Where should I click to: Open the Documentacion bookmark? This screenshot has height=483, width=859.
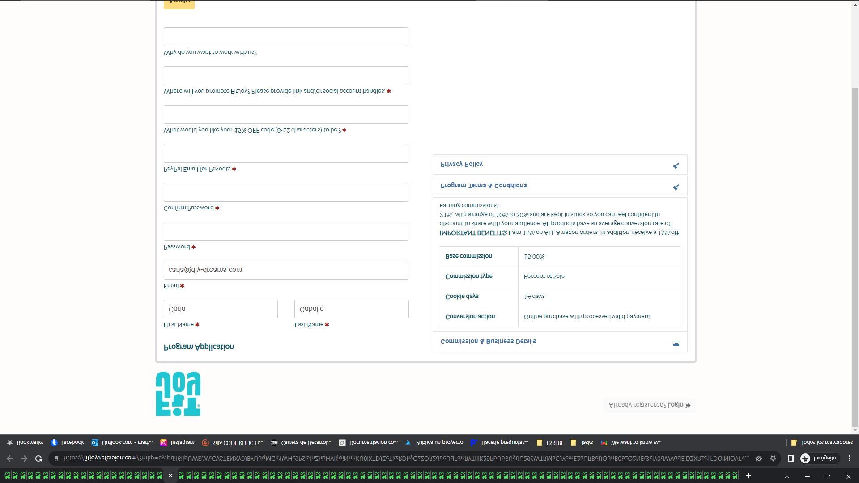point(368,443)
